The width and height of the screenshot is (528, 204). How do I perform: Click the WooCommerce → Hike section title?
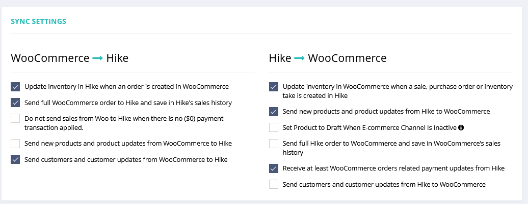(x=70, y=58)
